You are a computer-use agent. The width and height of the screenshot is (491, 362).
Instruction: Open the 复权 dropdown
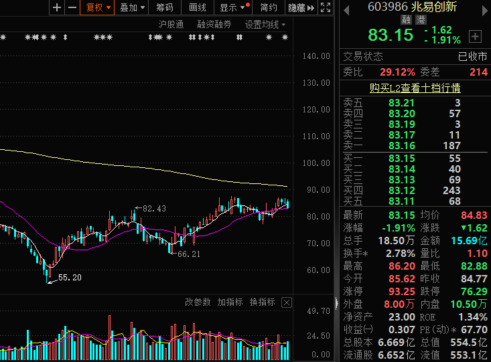click(x=98, y=8)
